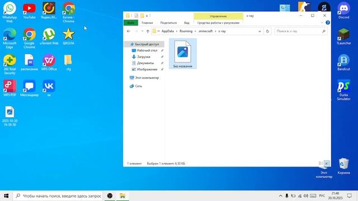Go back in Explorer navigation
358x201 pixels.
128,31
